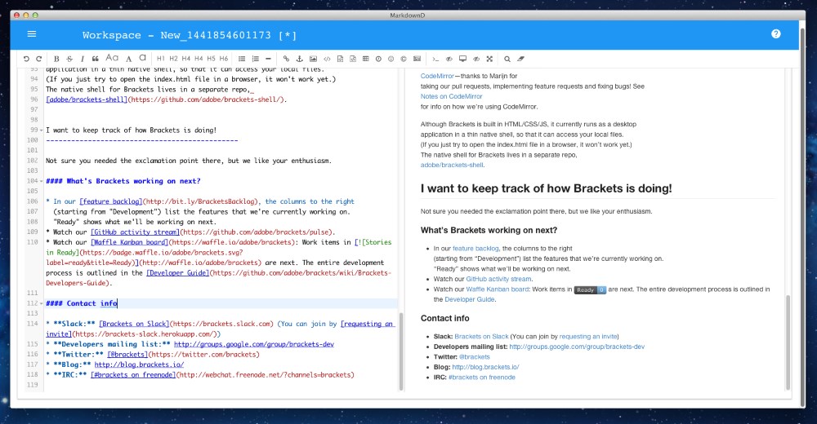Viewport: 817px width, 424px height.
Task: Collapse the fold arrow at line 104
Action: pyautogui.click(x=41, y=181)
